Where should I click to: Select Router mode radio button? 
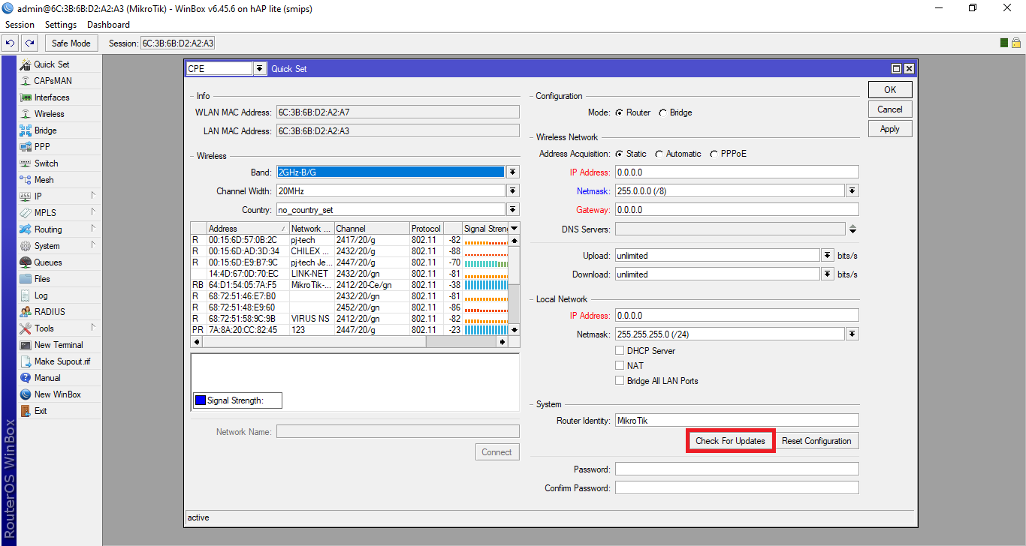pos(619,112)
